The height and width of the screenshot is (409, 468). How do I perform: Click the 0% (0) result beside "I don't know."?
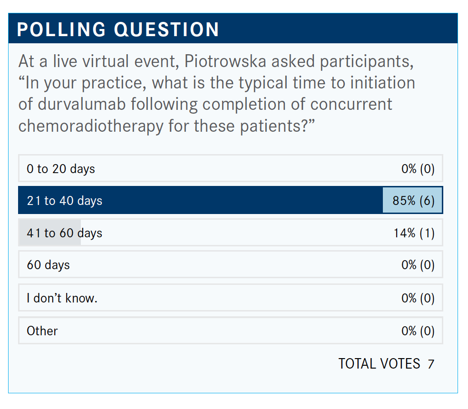click(418, 298)
